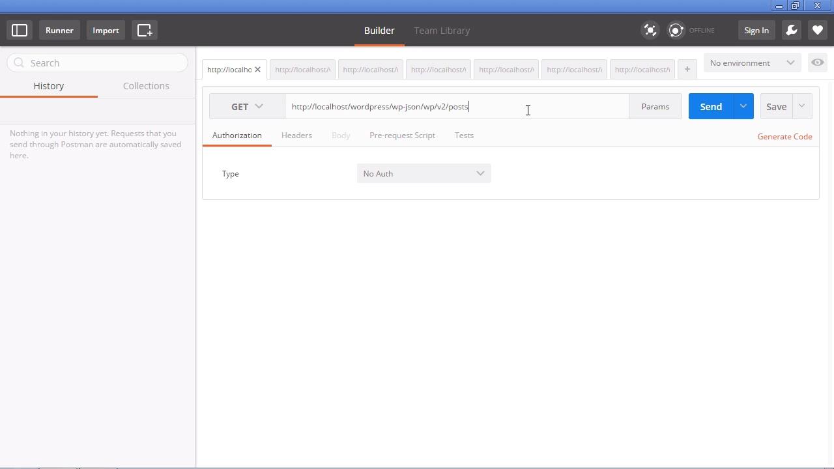The image size is (834, 469).
Task: Select the fifth request tab
Action: (506, 70)
